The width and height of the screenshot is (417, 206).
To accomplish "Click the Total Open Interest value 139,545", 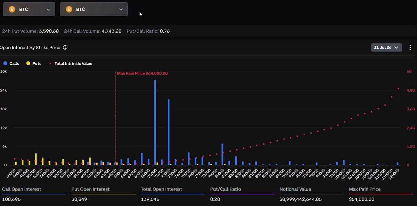I will click(x=149, y=199).
